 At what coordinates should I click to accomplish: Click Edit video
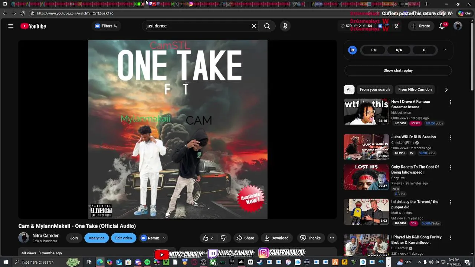124,238
